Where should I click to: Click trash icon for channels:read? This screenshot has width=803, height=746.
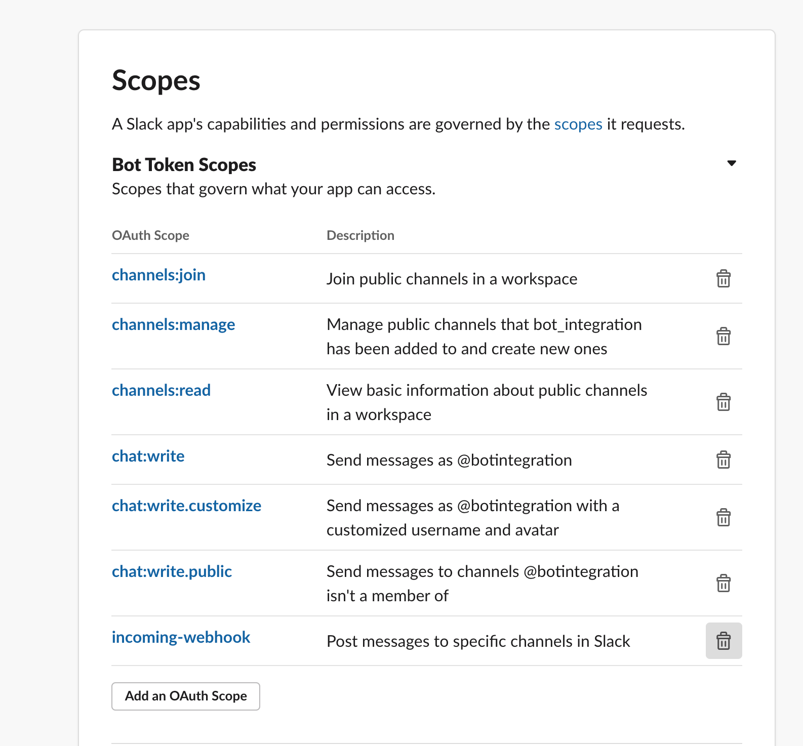point(724,402)
